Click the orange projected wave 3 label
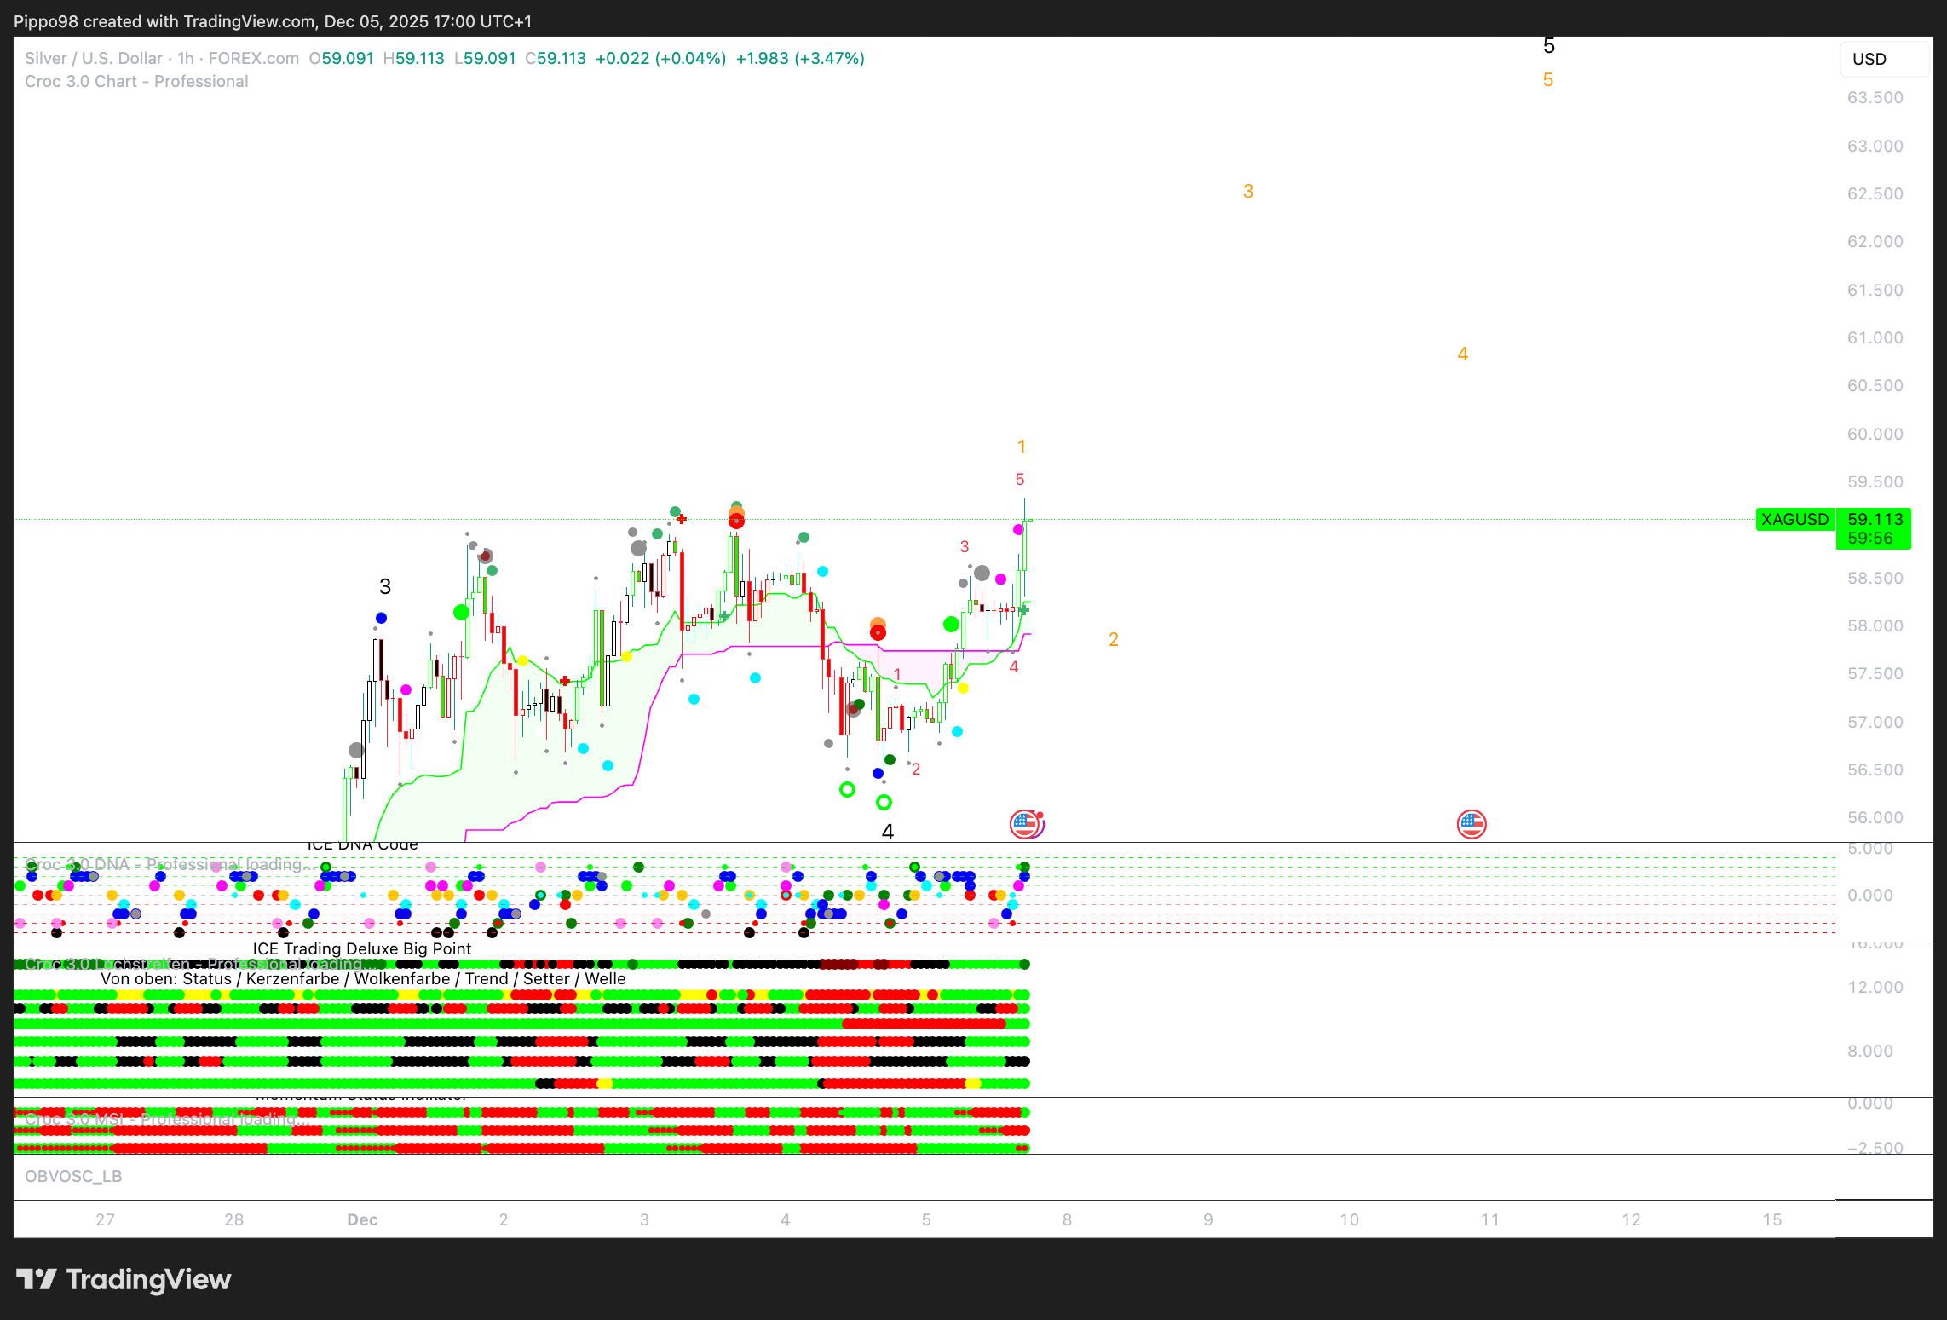This screenshot has height=1320, width=1947. pyautogui.click(x=1247, y=192)
